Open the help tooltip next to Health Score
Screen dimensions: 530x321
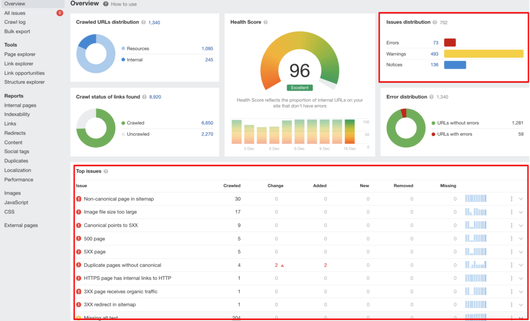[x=264, y=22]
